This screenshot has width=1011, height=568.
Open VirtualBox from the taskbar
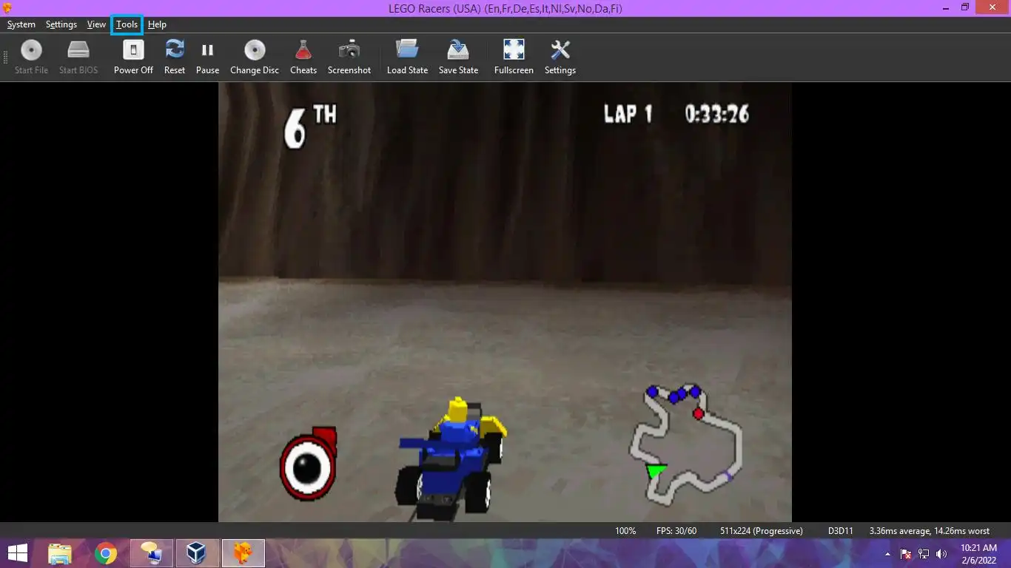[x=196, y=553]
